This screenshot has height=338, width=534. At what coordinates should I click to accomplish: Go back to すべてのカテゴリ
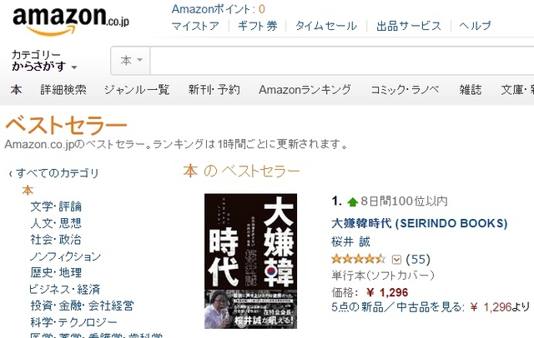click(55, 173)
